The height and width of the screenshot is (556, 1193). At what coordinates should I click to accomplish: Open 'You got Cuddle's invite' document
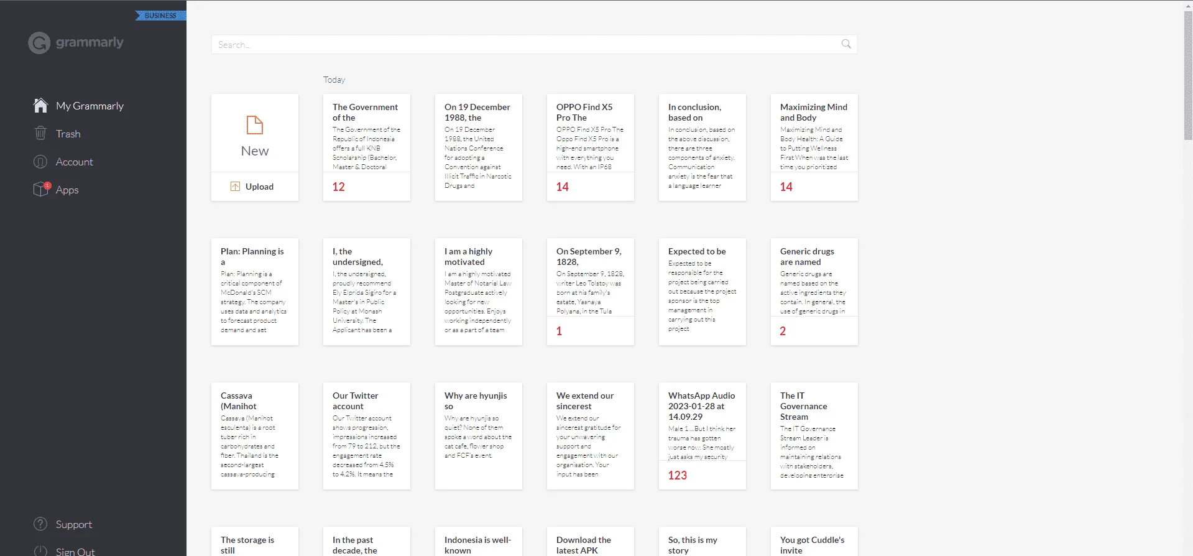click(x=814, y=542)
